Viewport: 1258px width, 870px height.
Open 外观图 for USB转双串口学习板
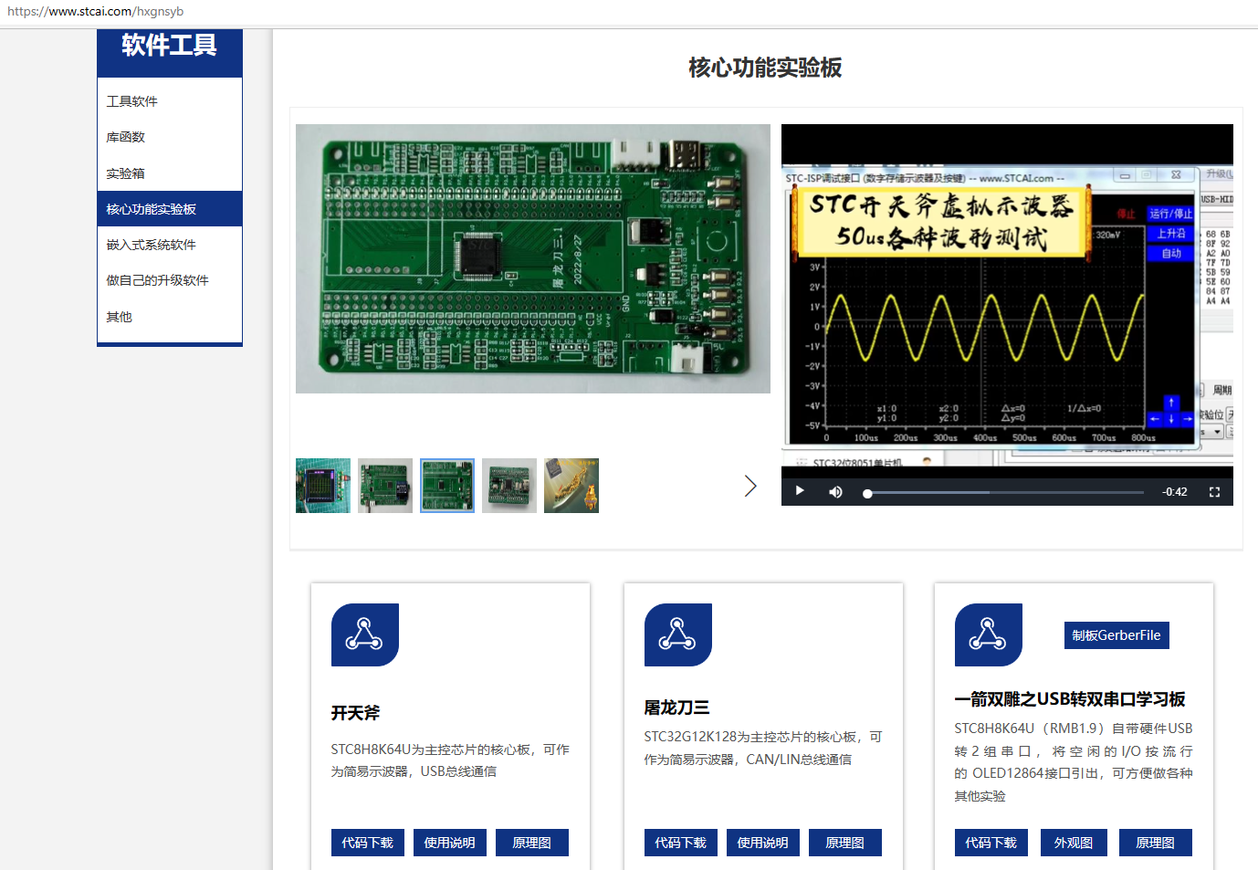click(x=1074, y=843)
